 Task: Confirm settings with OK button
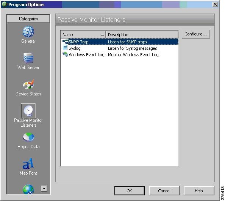[x=130, y=191]
